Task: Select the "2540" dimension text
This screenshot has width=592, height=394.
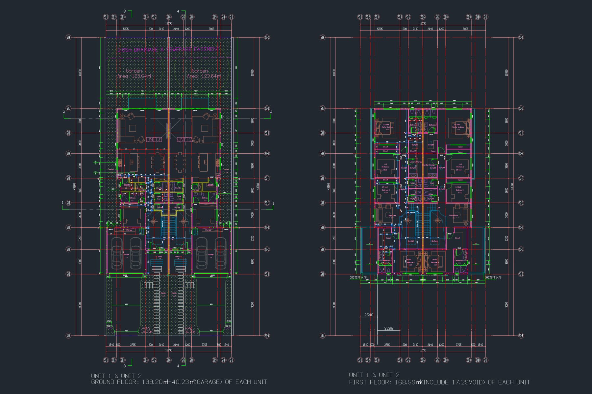Action: (369, 315)
